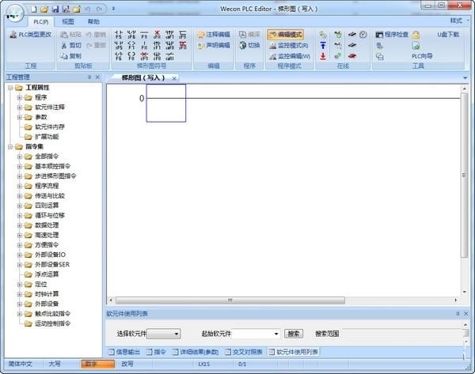This screenshot has width=475, height=374.
Task: Click the ladder editor horizontal scrollbar
Action: (x=283, y=300)
